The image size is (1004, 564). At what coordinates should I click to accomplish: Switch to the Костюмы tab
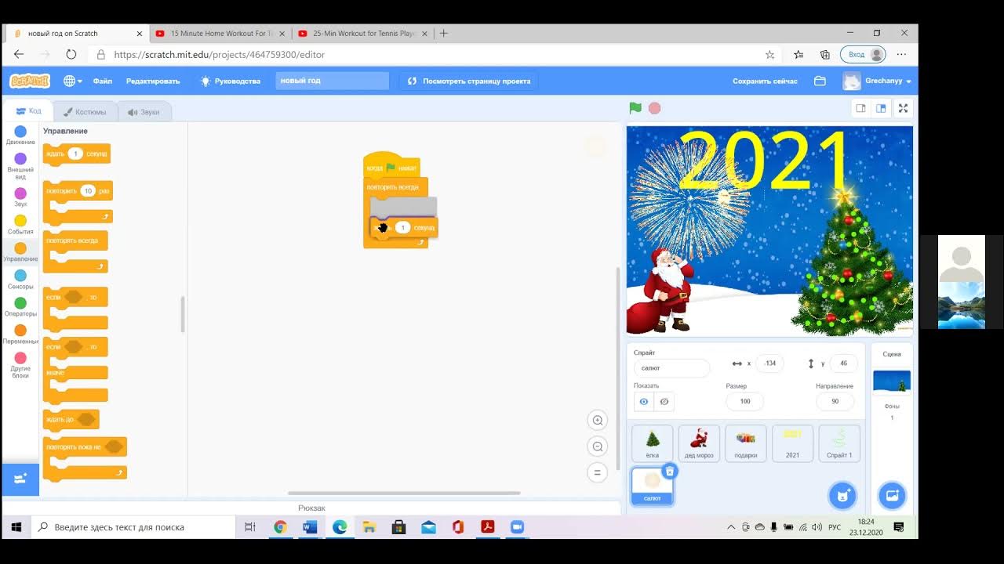[x=85, y=112]
